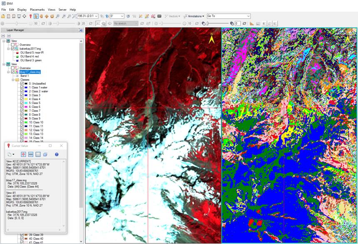Open the Go To combo box
This screenshot has width=358, height=244.
tap(229, 16)
